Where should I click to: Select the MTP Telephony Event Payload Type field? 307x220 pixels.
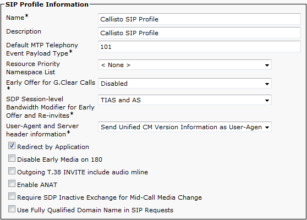pos(199,47)
